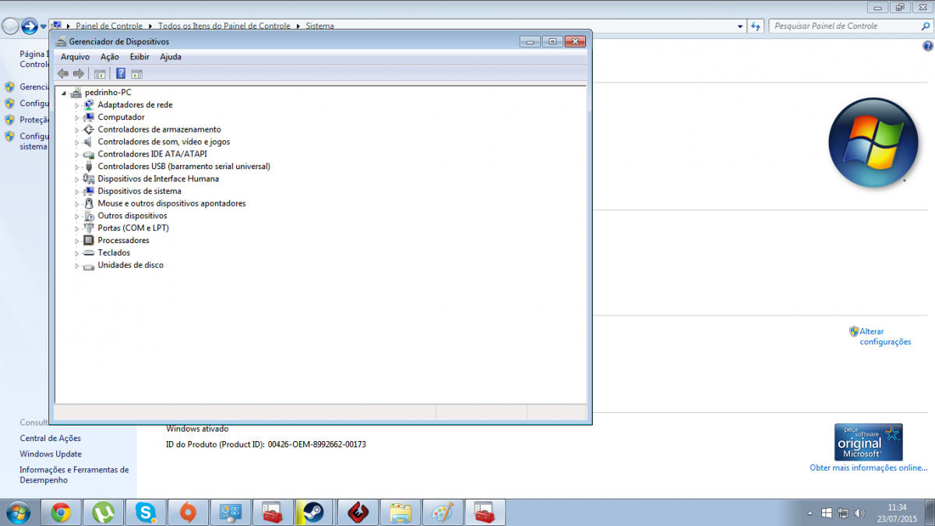This screenshot has height=526, width=935.
Task: Select the Portas (COM e LPT) label
Action: tap(133, 228)
